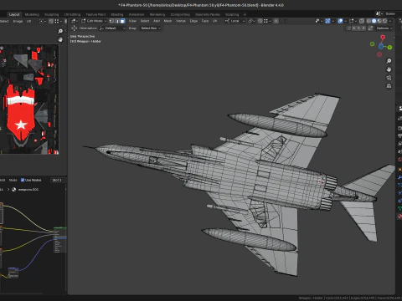
Task: Open the Geometry Nodes workspace tab
Action: pos(208,14)
